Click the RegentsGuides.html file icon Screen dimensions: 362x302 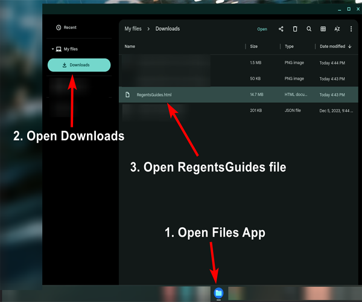pos(128,95)
